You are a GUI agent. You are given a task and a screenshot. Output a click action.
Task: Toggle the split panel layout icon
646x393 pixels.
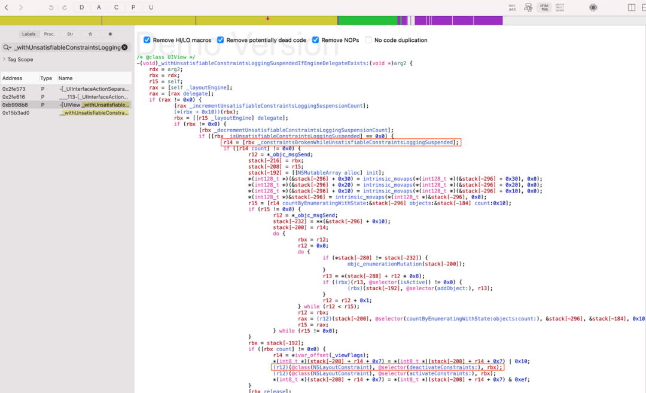tap(632, 7)
